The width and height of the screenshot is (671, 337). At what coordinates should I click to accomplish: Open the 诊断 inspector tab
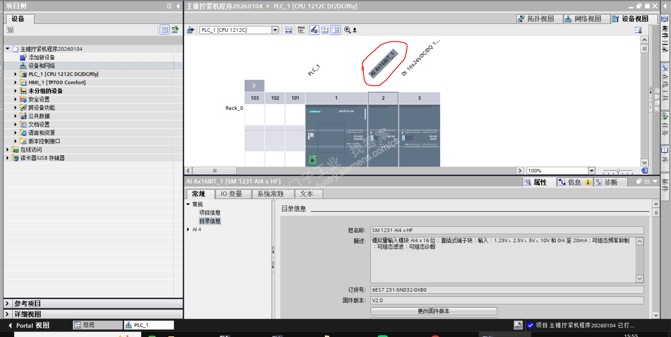[x=610, y=182]
